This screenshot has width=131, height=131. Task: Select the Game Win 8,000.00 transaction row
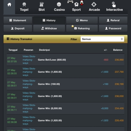pos(65,108)
